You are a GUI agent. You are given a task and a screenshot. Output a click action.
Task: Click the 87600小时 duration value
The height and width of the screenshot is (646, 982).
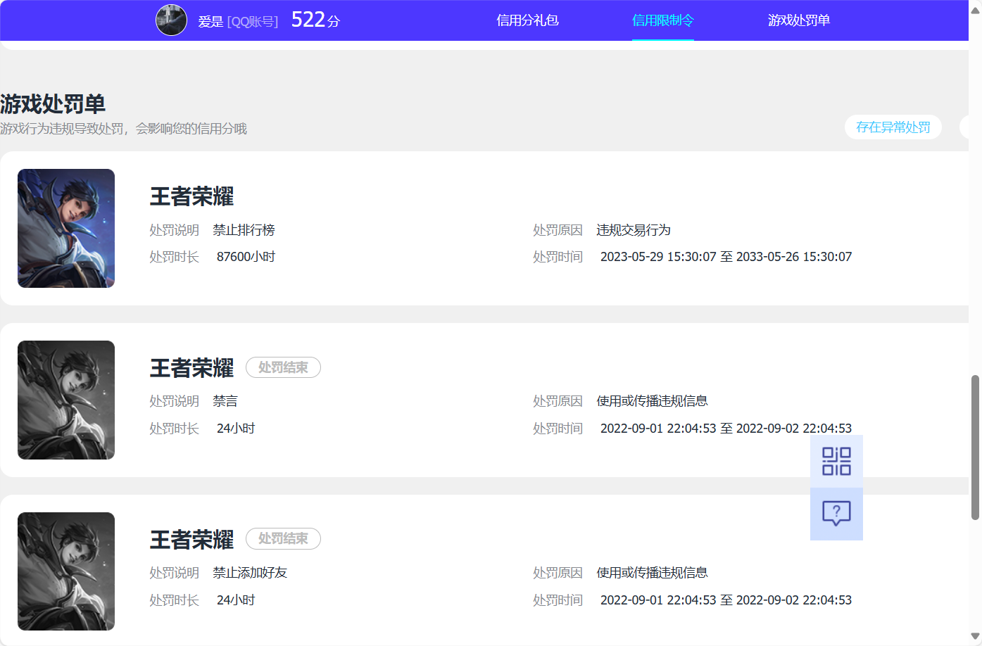pyautogui.click(x=246, y=257)
